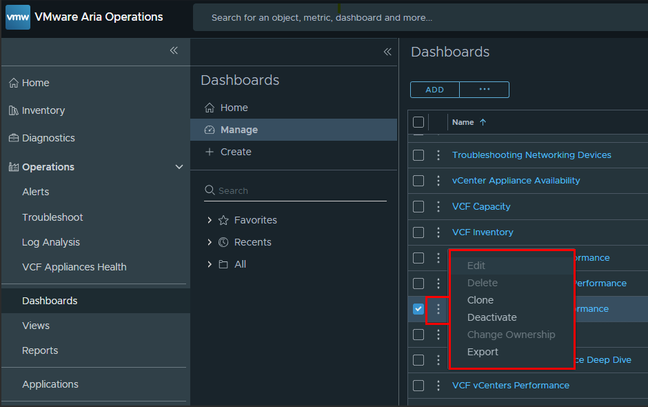Go to Dashboards Home with house icon

(x=234, y=108)
